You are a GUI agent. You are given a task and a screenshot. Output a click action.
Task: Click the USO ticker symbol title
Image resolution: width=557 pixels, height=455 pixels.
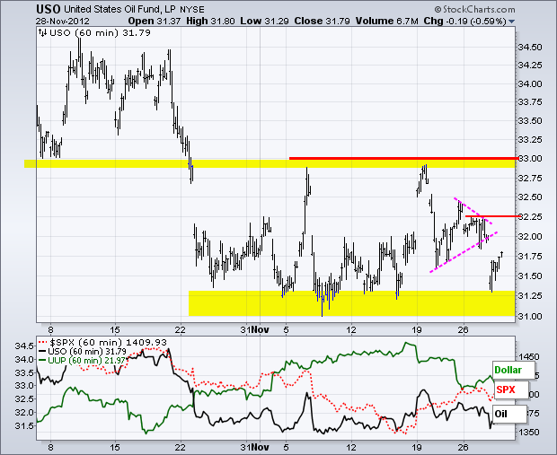(49, 9)
